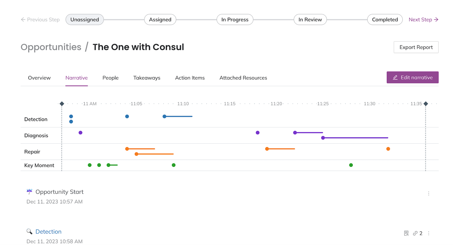Select the In Review workflow step

[310, 20]
